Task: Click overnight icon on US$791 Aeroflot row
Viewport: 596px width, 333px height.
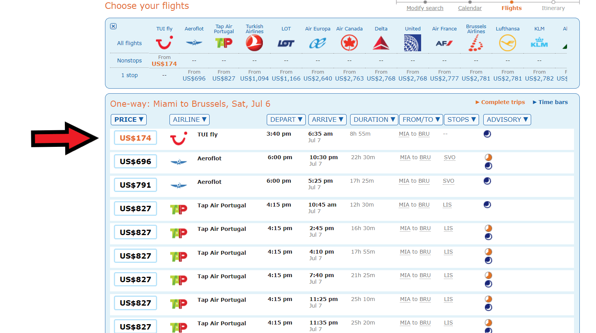Action: [488, 181]
